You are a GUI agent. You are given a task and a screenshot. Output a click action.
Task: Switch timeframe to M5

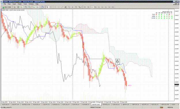(88, 7)
